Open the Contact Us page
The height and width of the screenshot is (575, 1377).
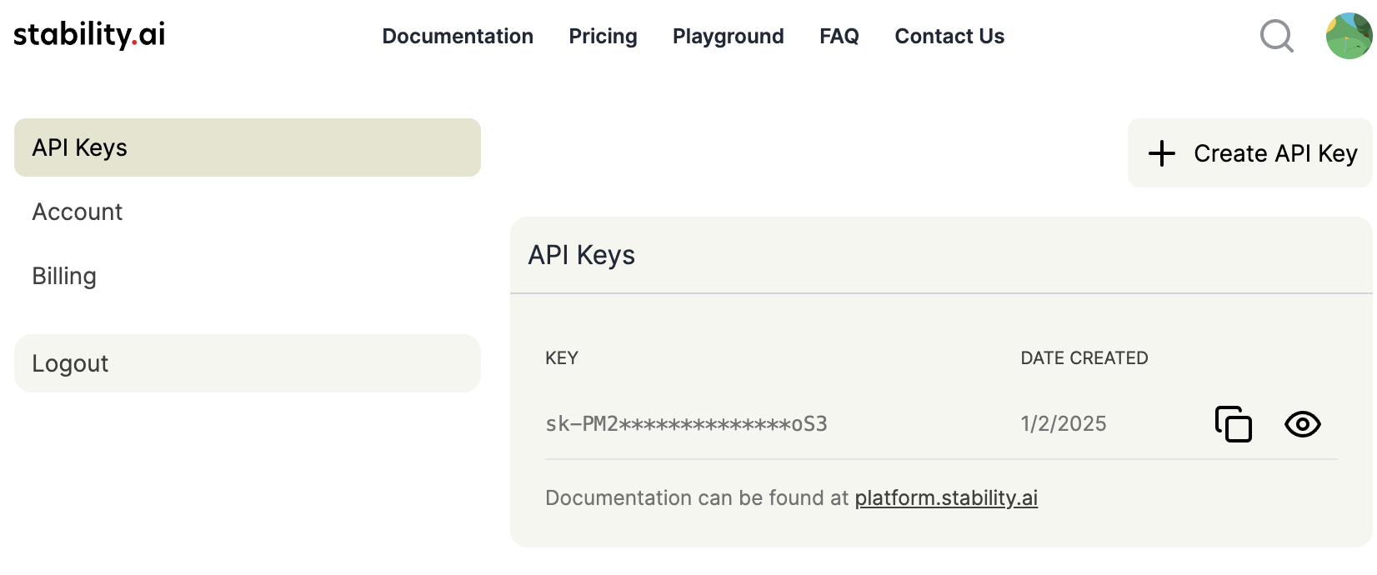[x=949, y=37]
